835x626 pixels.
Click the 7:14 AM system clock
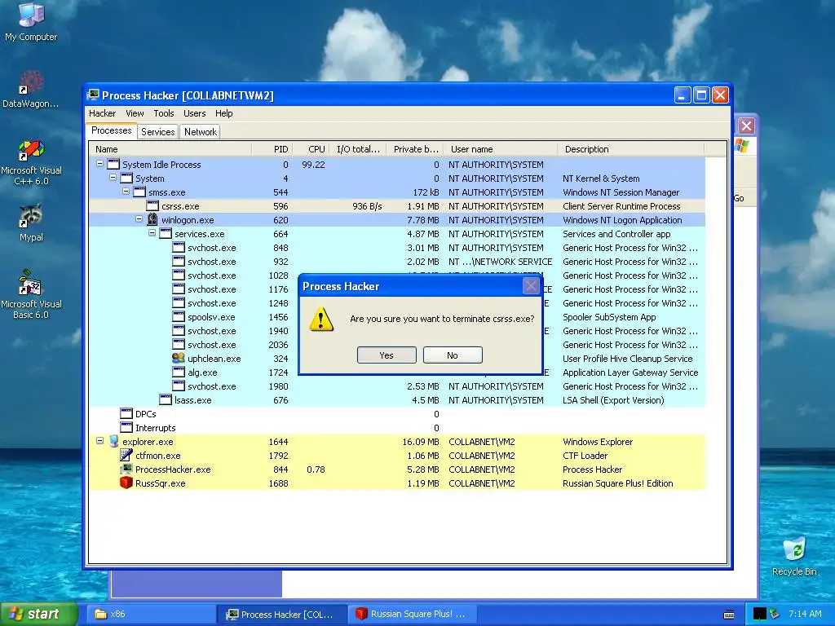[x=805, y=614]
